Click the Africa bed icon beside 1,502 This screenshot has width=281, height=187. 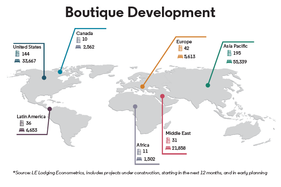(x=139, y=159)
